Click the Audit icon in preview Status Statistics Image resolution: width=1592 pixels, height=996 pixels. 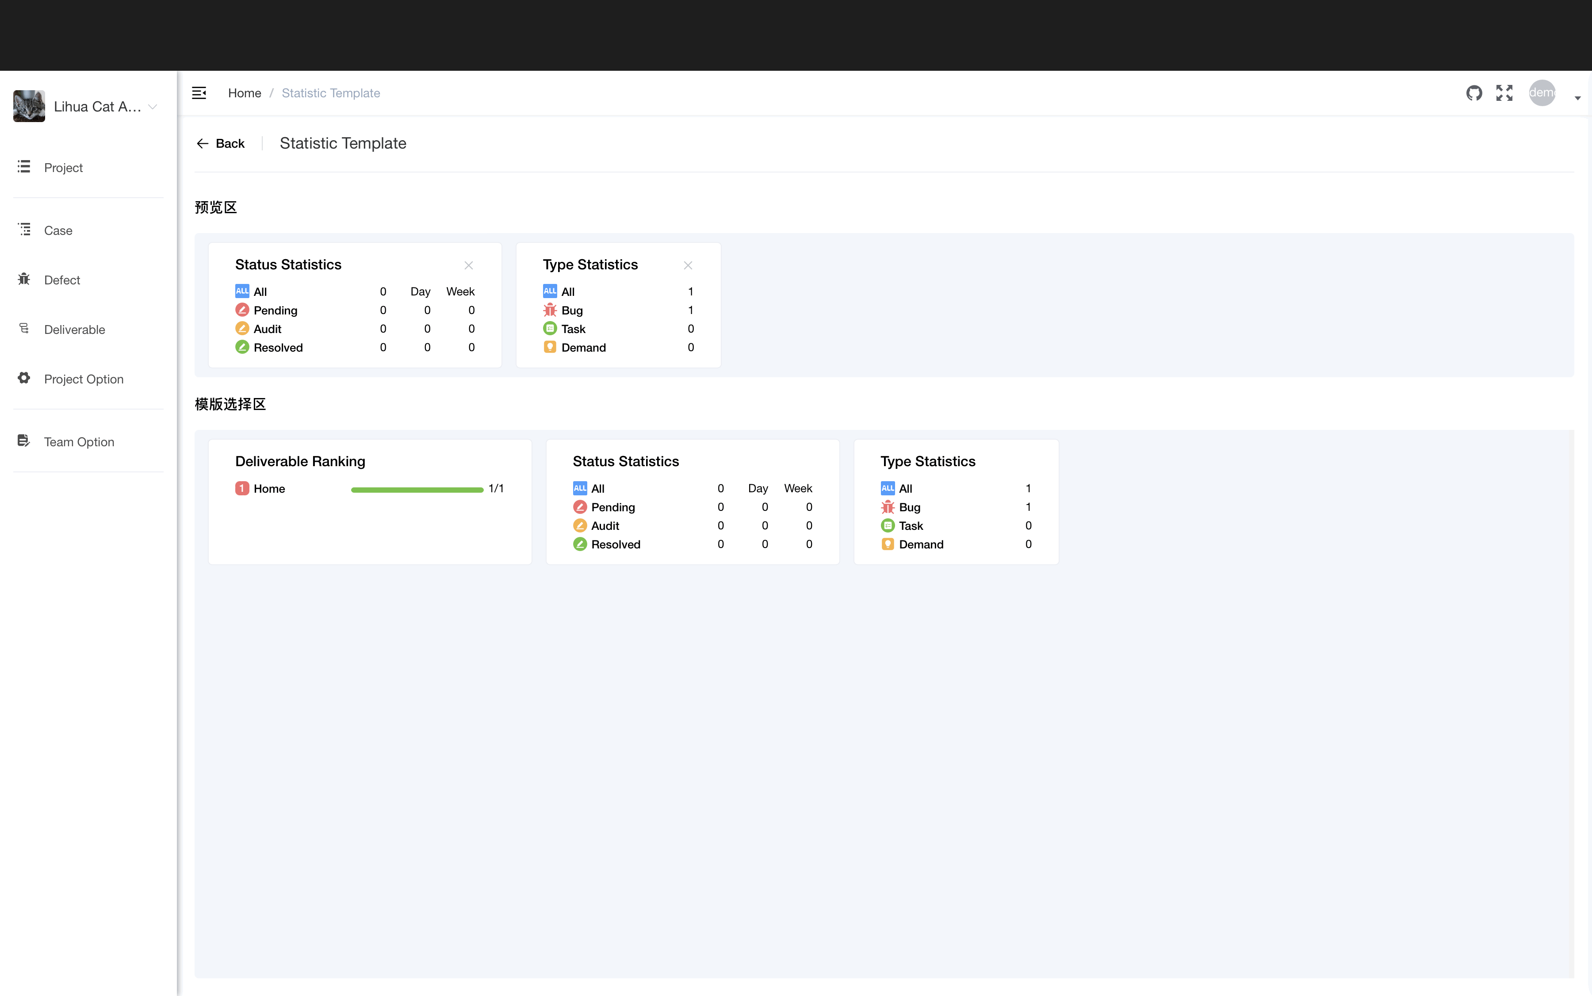pyautogui.click(x=242, y=328)
